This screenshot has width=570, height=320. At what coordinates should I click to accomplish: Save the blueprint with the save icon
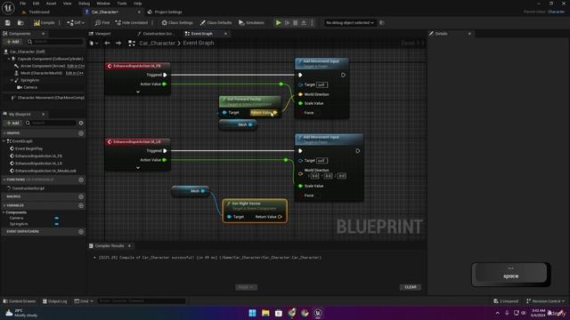click(8, 22)
